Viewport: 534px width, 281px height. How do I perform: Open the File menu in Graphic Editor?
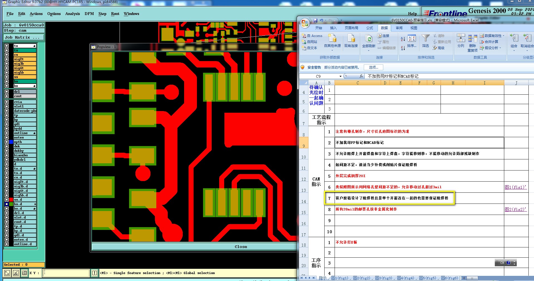pyautogui.click(x=10, y=14)
